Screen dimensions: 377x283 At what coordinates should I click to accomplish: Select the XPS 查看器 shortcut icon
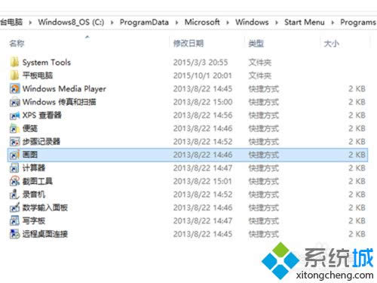tap(14, 115)
